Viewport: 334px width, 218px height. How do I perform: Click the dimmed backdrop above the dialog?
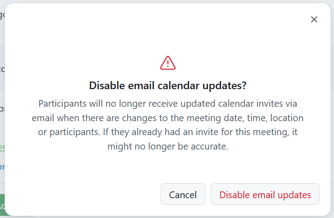coord(167,1)
